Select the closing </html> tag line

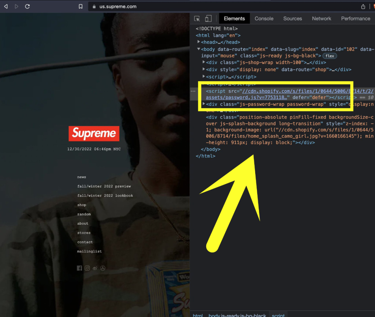tap(206, 156)
